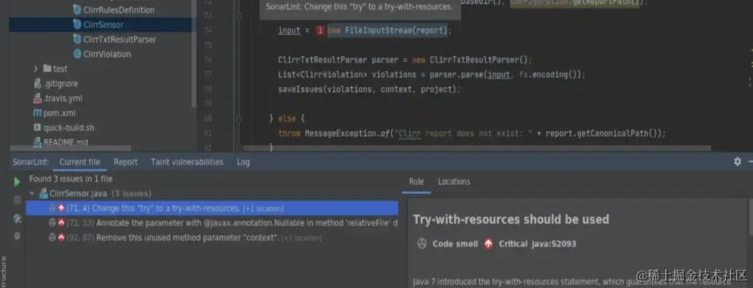The image size is (753, 288).
Task: Click the Java file icon beside ClirrSensor.java
Action: 45,194
